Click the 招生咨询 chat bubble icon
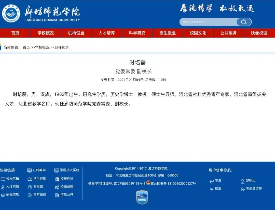Screen dimensions: 275x210 (30, 179)
